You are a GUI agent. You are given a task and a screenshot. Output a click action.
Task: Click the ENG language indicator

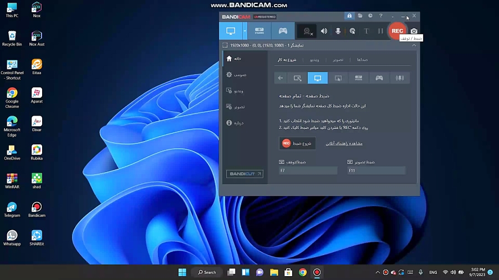click(x=433, y=272)
